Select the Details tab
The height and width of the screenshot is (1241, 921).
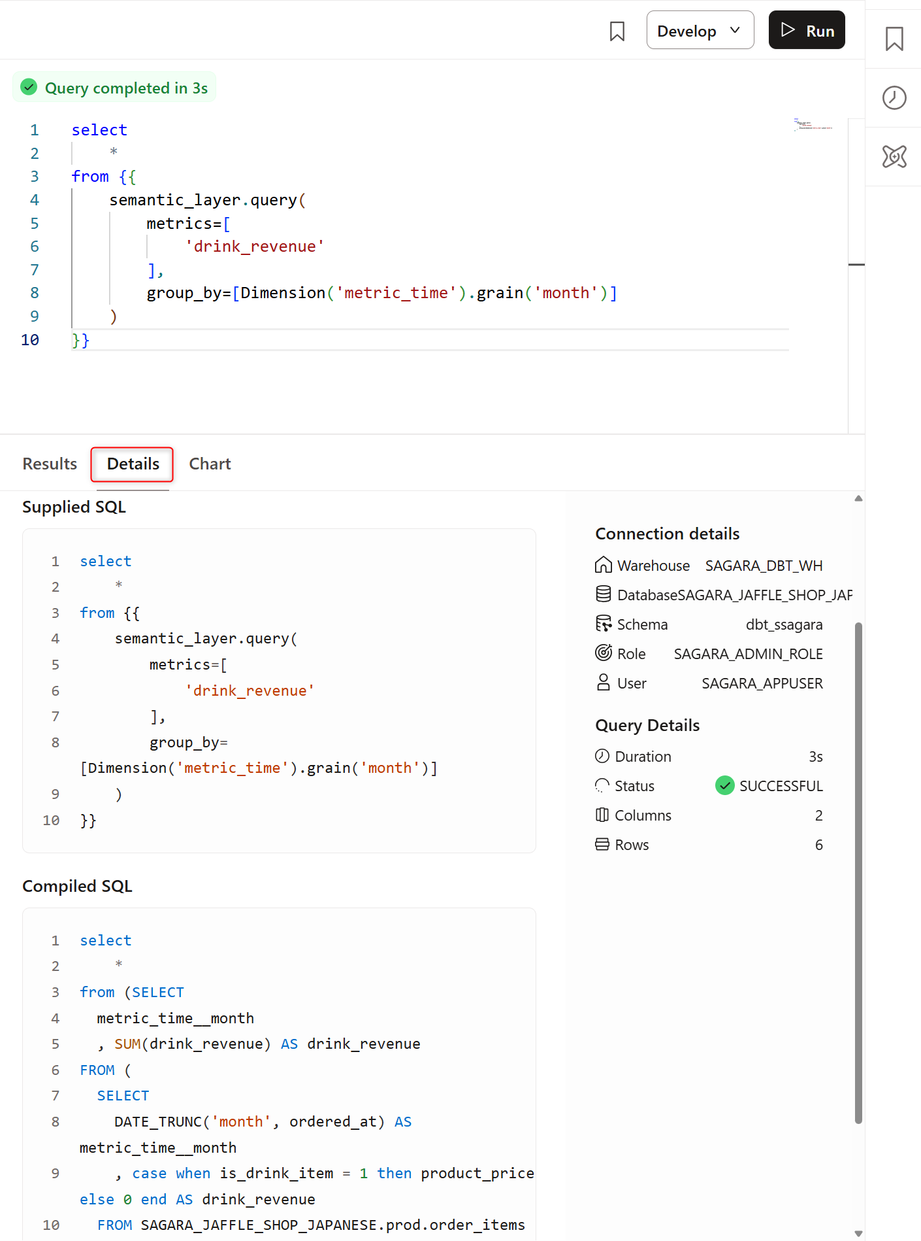pos(133,464)
